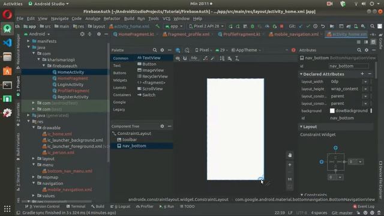Image resolution: width=384 pixels, height=216 pixels.
Task: Open the layout_height wrap_content dropdown arrow
Action: point(365,89)
